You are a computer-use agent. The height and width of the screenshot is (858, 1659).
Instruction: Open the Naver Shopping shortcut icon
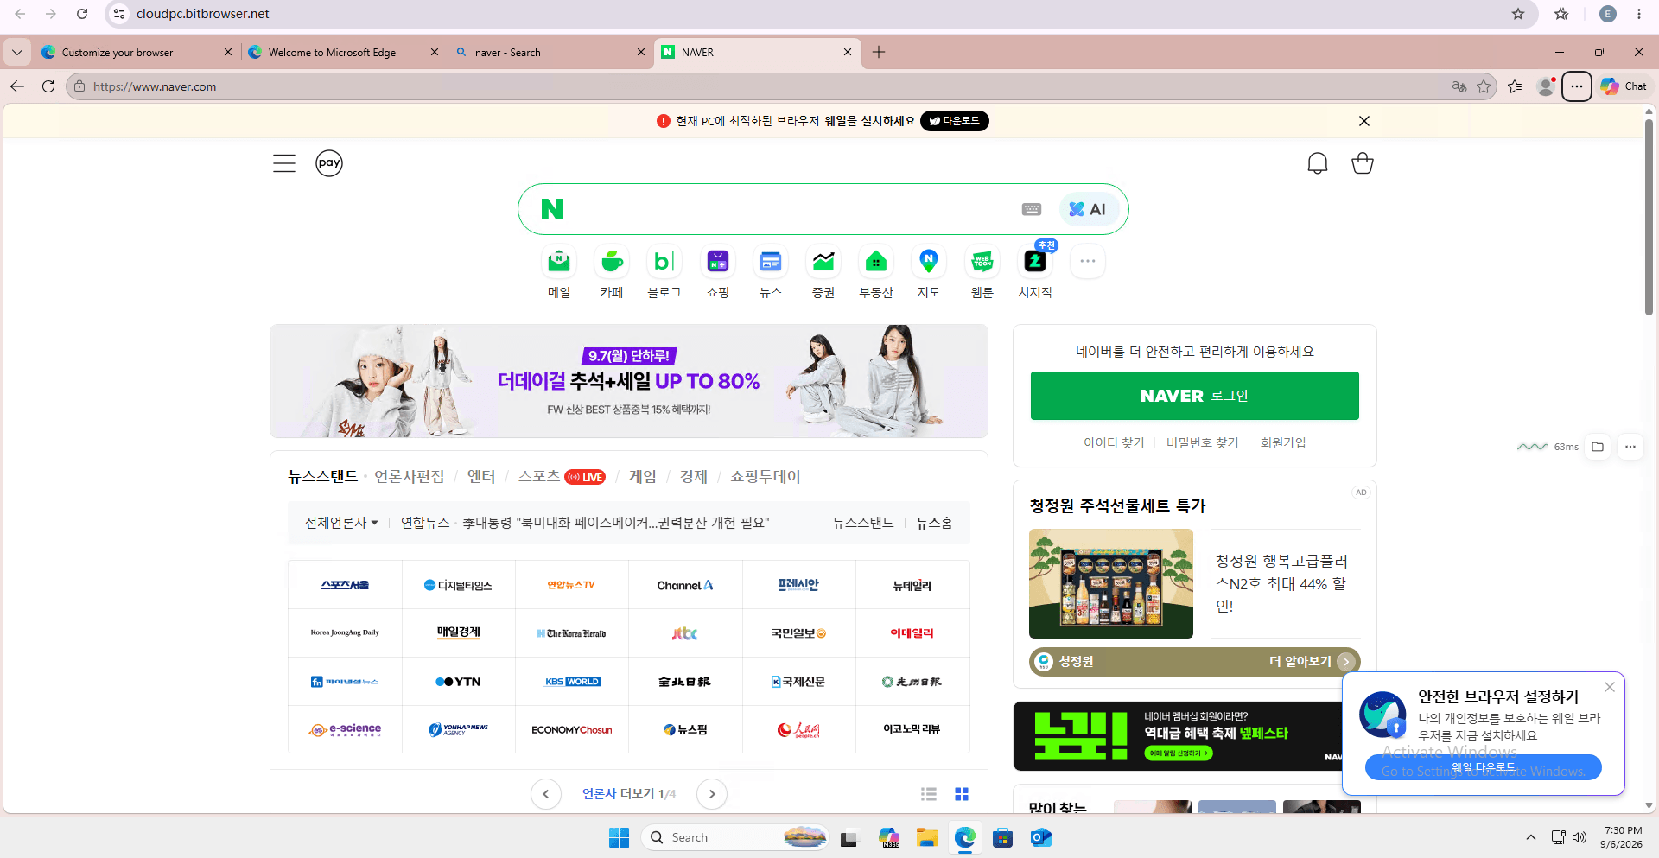[718, 261]
